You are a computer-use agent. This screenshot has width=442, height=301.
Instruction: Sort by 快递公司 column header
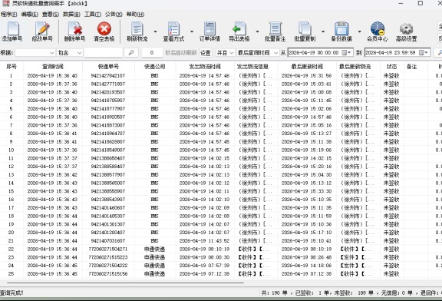155,67
